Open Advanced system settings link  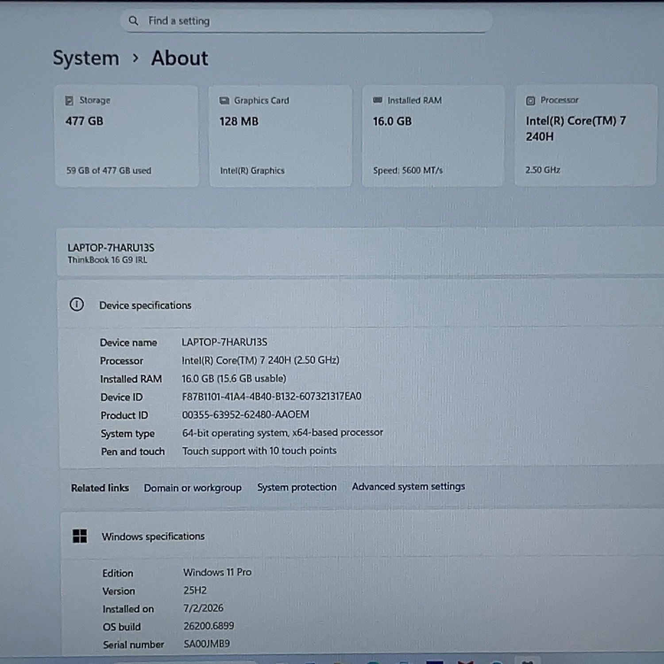tap(408, 486)
